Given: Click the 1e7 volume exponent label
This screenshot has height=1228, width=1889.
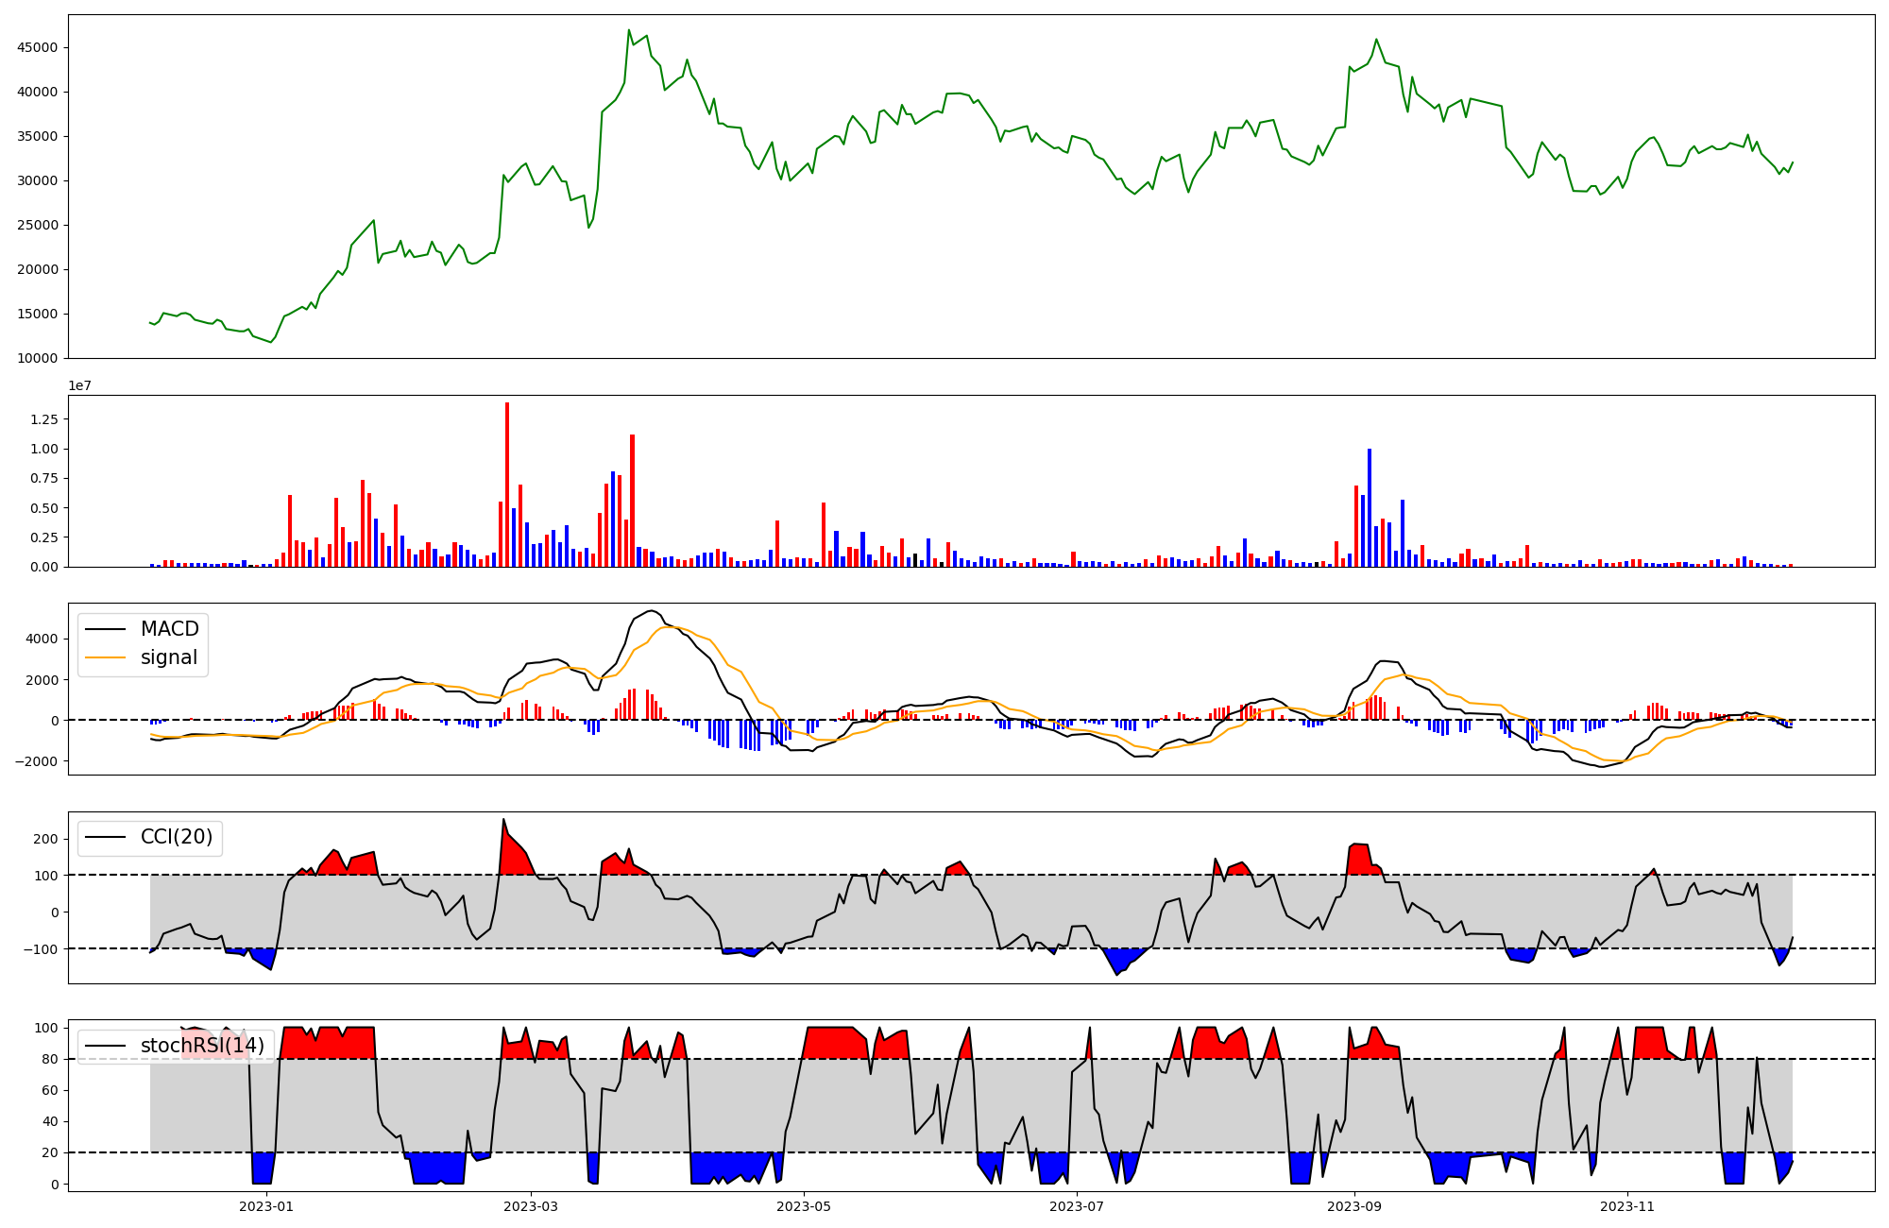Looking at the screenshot, I should pos(79,385).
